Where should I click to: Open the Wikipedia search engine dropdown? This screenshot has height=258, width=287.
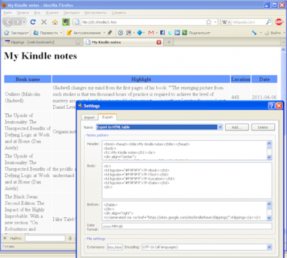tap(229, 22)
